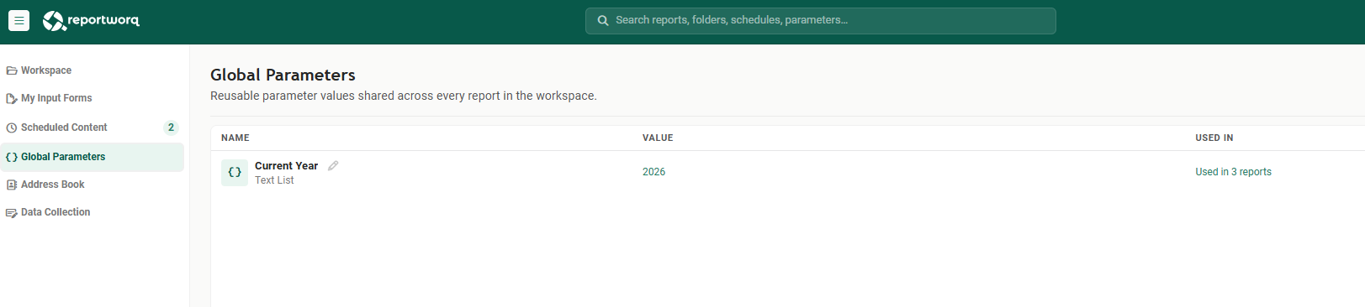Click the Current Year parameter icon
Screen dimensions: 1365x307
235,173
